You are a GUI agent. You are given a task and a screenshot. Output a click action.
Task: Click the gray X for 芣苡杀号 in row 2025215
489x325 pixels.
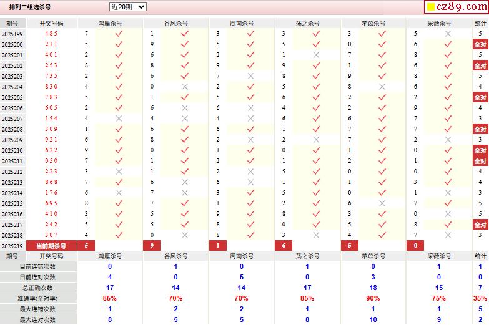382,203
